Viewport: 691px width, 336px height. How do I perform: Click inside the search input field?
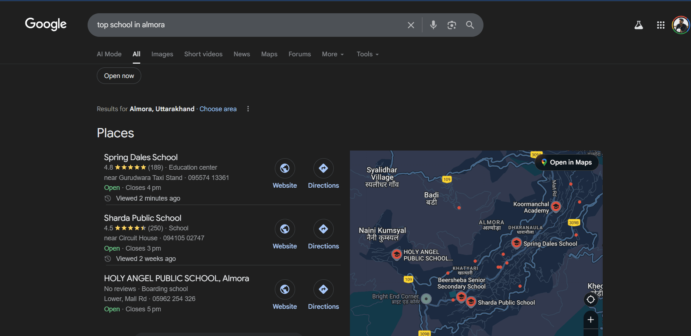pyautogui.click(x=221, y=25)
